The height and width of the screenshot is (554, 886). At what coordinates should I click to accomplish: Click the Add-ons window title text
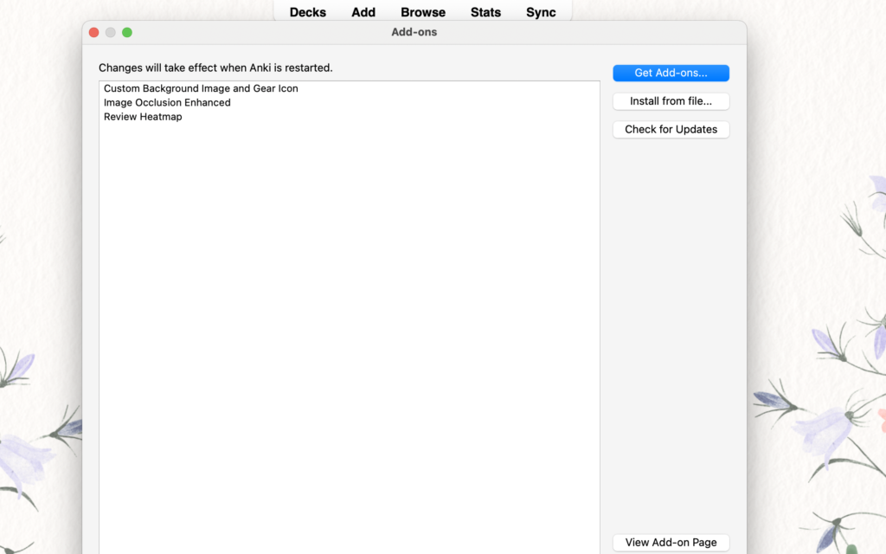tap(414, 32)
